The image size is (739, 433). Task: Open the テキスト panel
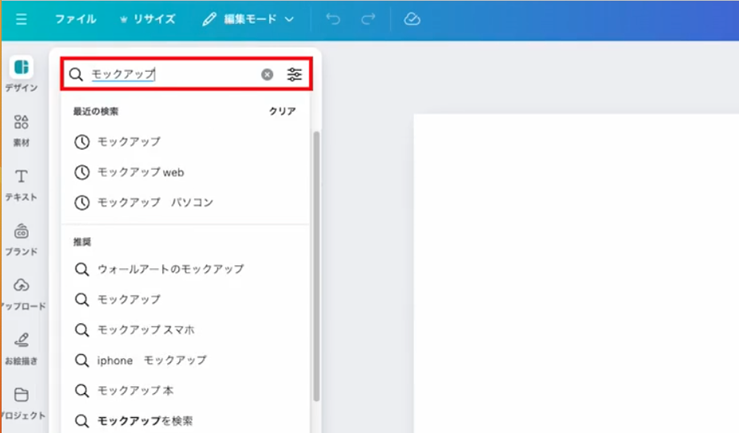pyautogui.click(x=22, y=185)
